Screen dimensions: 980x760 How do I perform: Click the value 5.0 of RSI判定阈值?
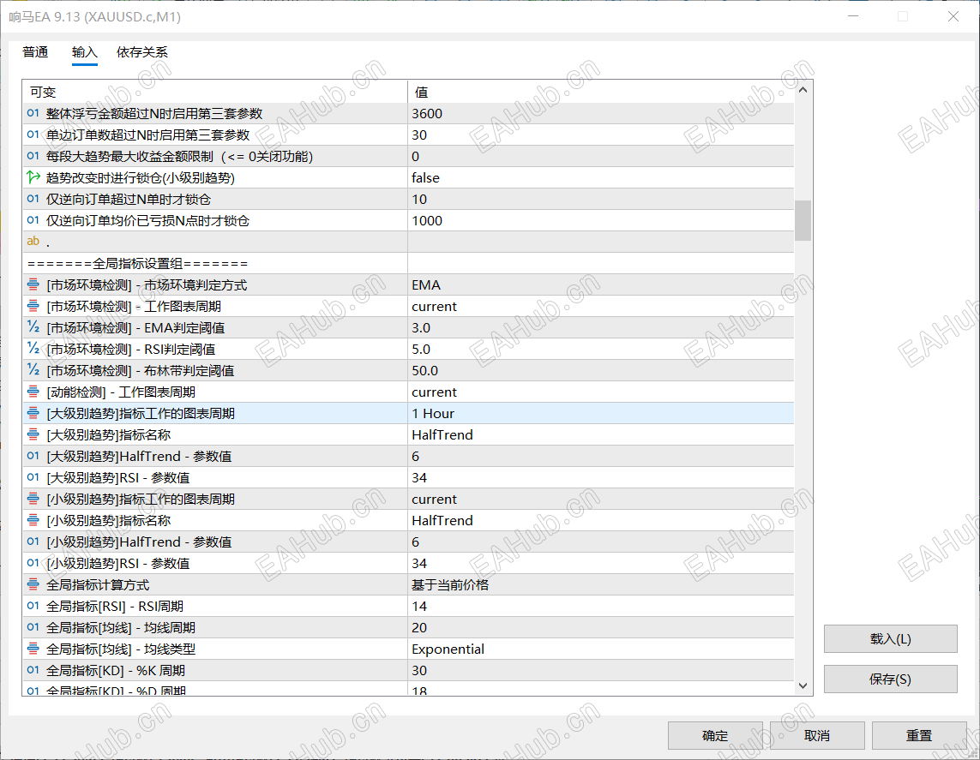tap(601, 349)
